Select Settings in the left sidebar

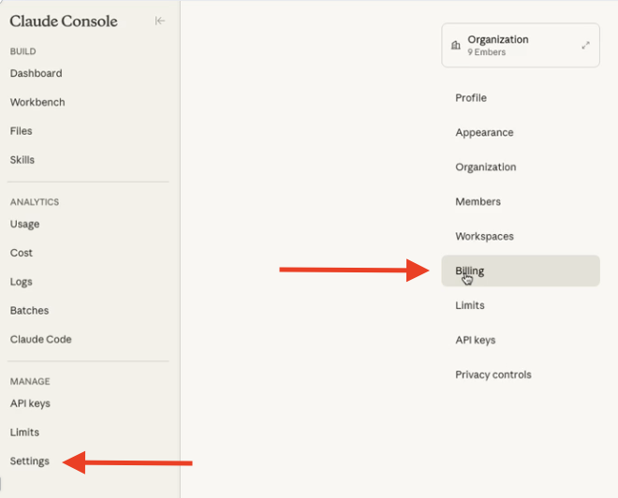click(30, 461)
